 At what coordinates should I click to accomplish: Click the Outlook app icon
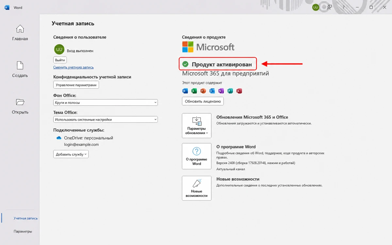tap(212, 91)
